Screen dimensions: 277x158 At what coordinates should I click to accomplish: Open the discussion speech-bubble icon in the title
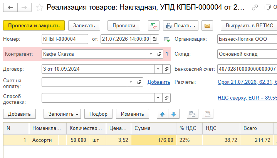[267, 7]
